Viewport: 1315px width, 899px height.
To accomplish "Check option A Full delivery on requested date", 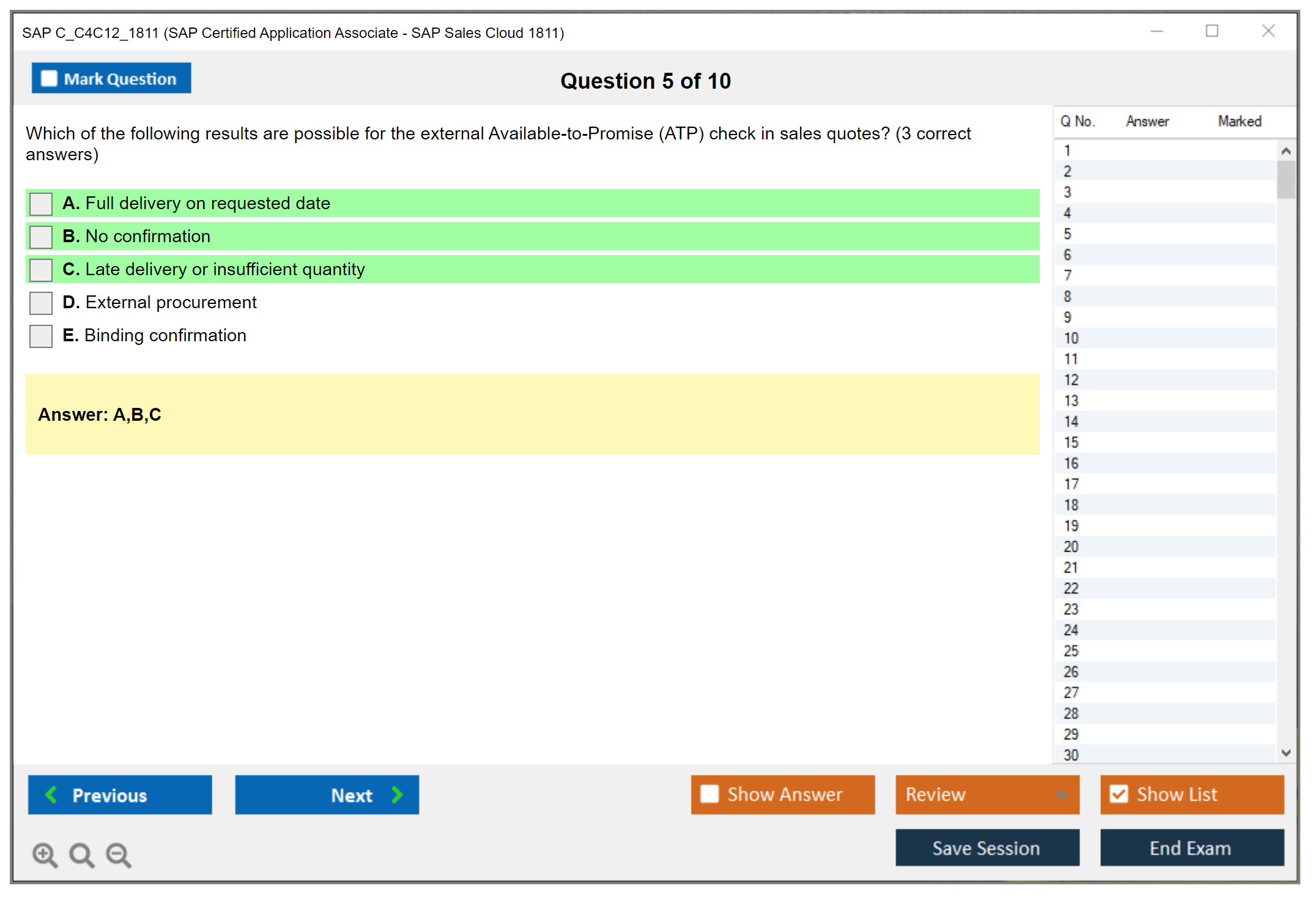I will (41, 204).
